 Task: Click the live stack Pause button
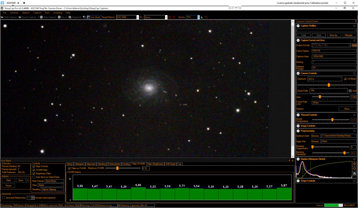point(9,185)
